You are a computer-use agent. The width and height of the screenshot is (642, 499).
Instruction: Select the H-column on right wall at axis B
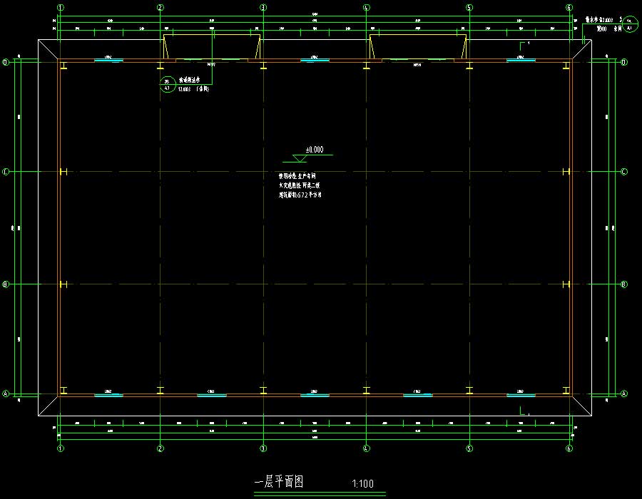(x=566, y=284)
